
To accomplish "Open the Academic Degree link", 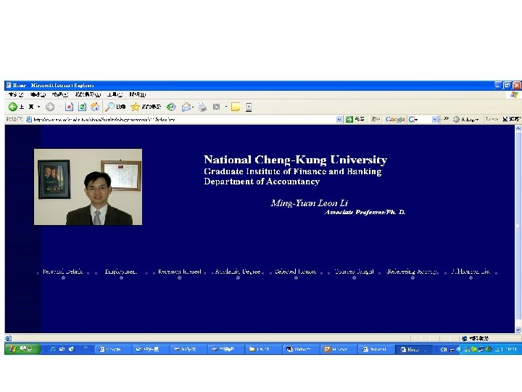I will coord(238,271).
